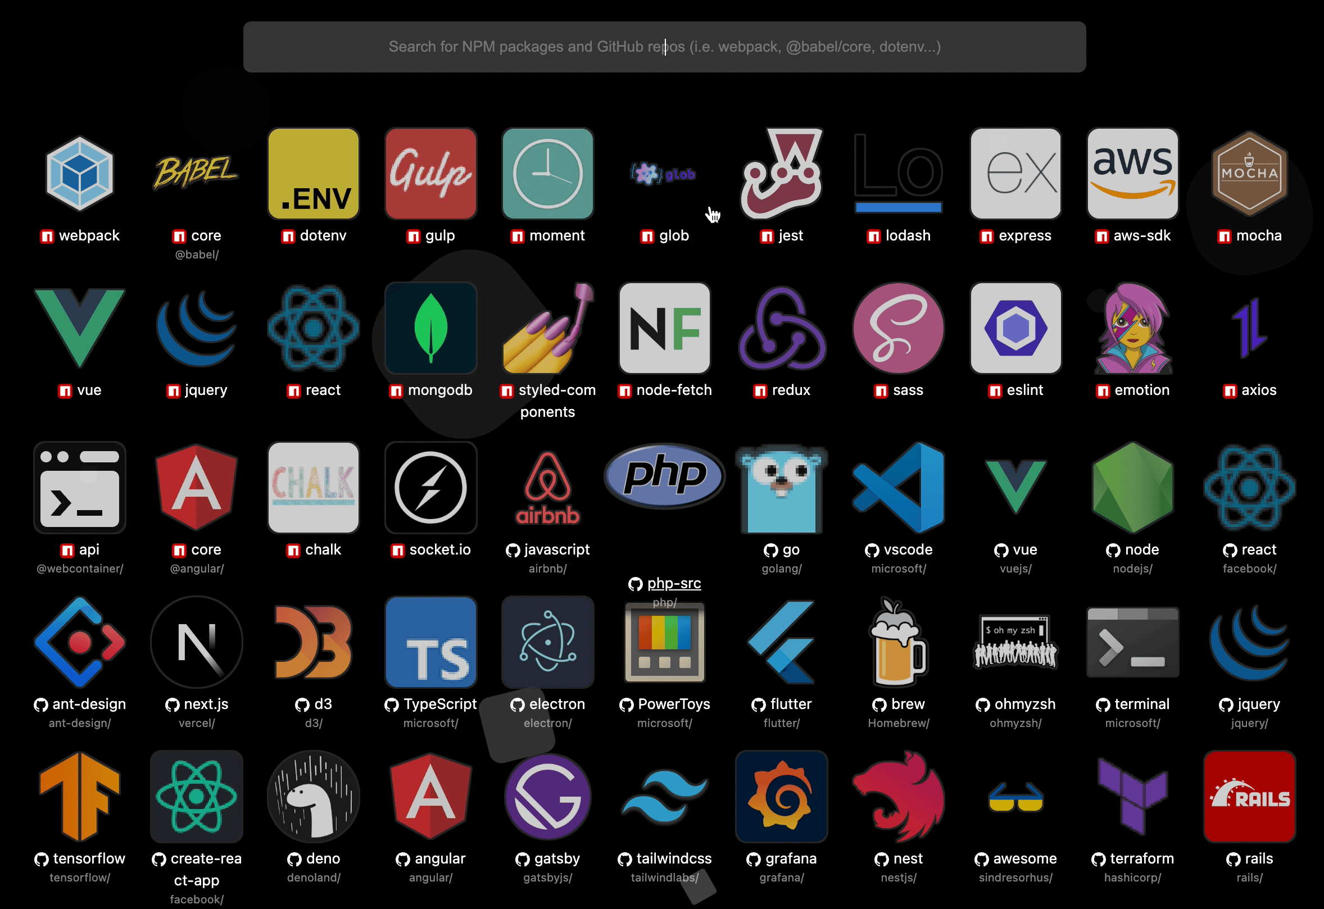Open the redux purple logo icon
Viewport: 1324px width, 909px height.
(x=782, y=328)
